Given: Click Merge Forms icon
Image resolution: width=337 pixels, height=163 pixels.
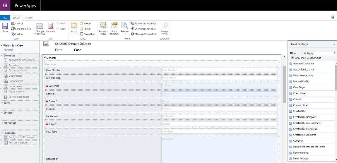Looking at the screenshot, I should (x=165, y=26).
